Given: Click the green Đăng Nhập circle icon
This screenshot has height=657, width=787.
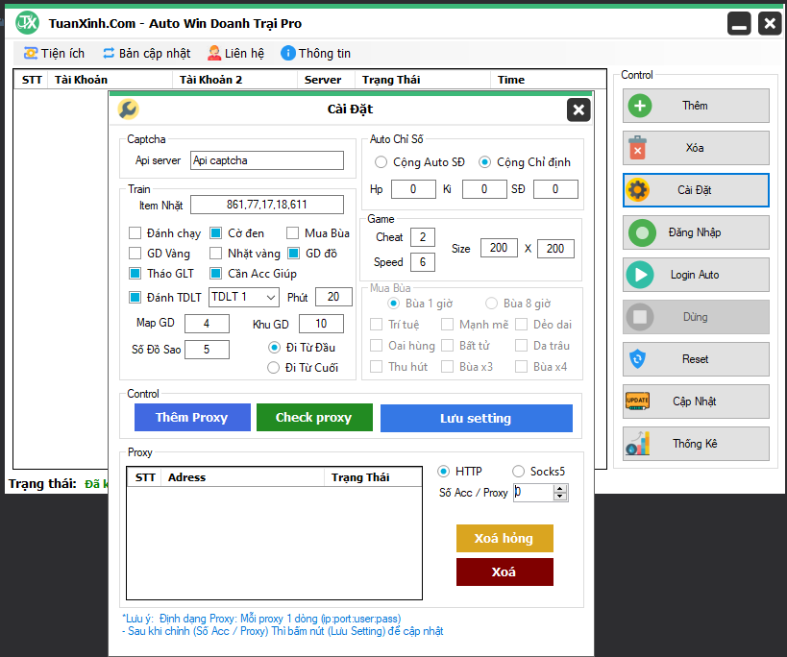Looking at the screenshot, I should pyautogui.click(x=639, y=232).
